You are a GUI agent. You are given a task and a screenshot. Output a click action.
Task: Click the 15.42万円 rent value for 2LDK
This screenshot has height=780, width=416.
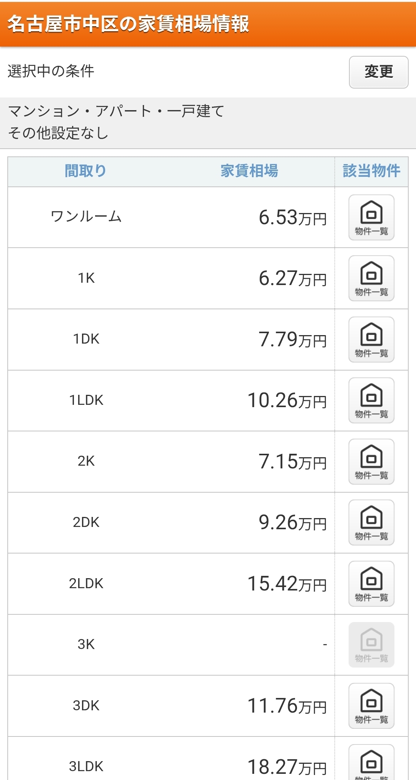287,584
